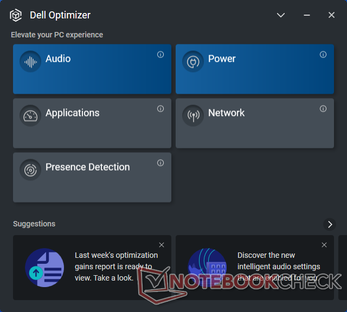Image resolution: width=347 pixels, height=312 pixels.
Task: Open the Network tile
Action: pyautogui.click(x=255, y=123)
